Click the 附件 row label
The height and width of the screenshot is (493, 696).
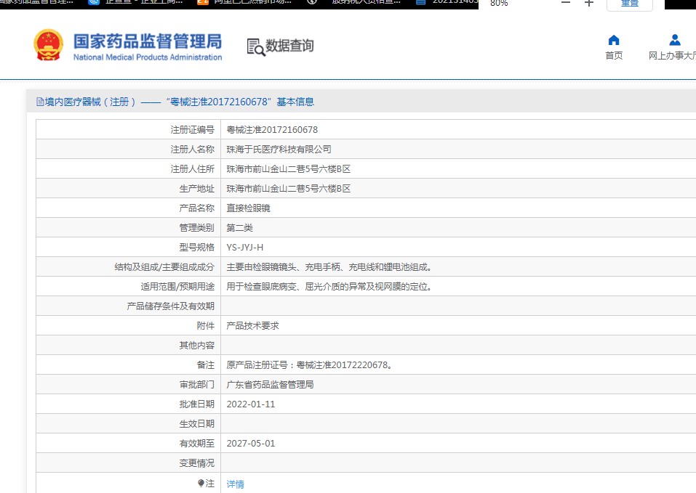(206, 325)
